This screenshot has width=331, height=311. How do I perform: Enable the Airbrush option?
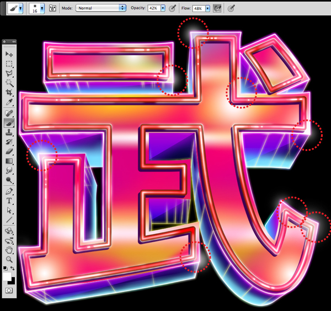tap(217, 8)
